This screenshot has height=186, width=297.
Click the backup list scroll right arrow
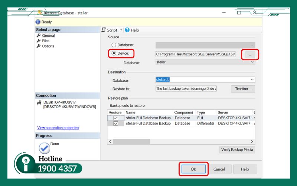252,142
